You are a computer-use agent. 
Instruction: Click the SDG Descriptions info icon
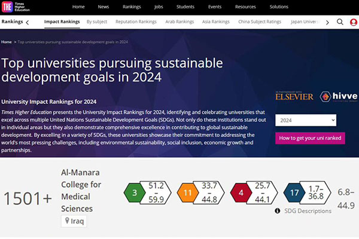point(277,211)
